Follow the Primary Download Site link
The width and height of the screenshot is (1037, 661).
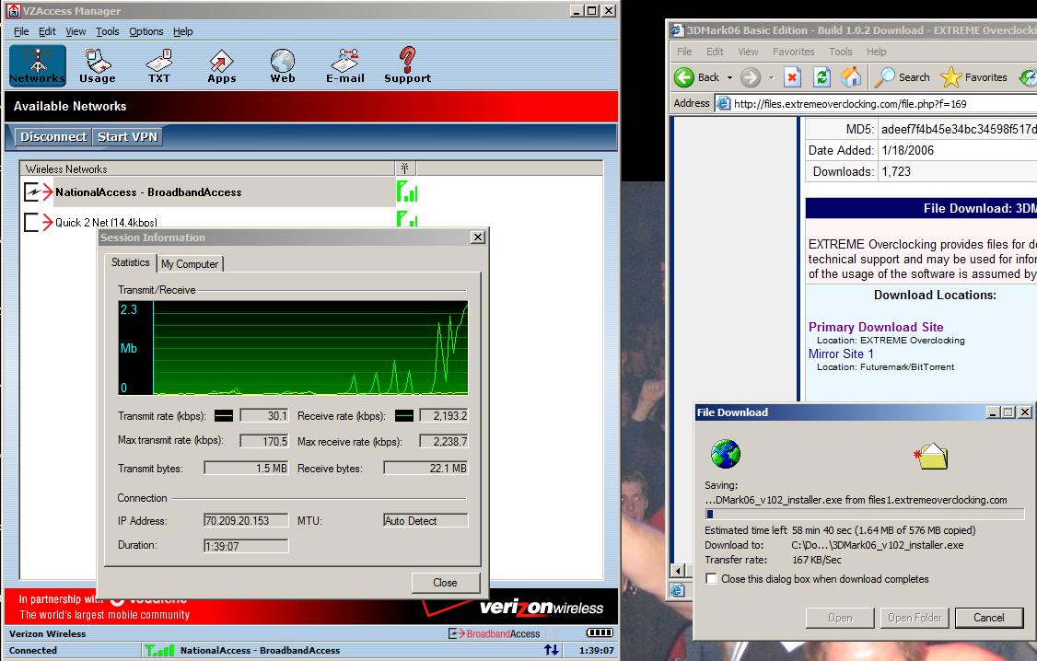pos(876,327)
